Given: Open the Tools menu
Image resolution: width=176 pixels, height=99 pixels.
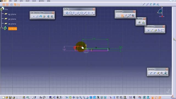Looking at the screenshot, I should click(x=34, y=1).
